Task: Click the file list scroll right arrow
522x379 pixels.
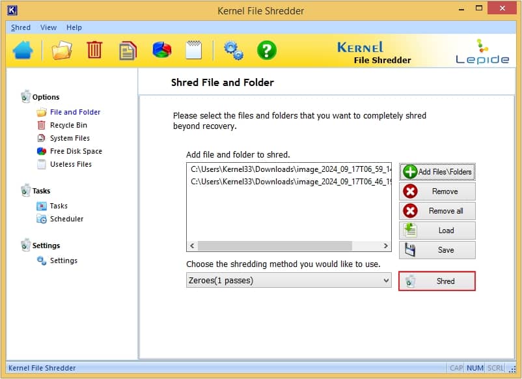Action: tap(385, 246)
